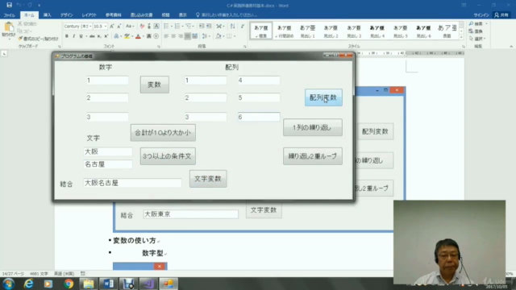The image size is (516, 290).
Task: Select the Format Painter brush icon
Action: click(20, 39)
